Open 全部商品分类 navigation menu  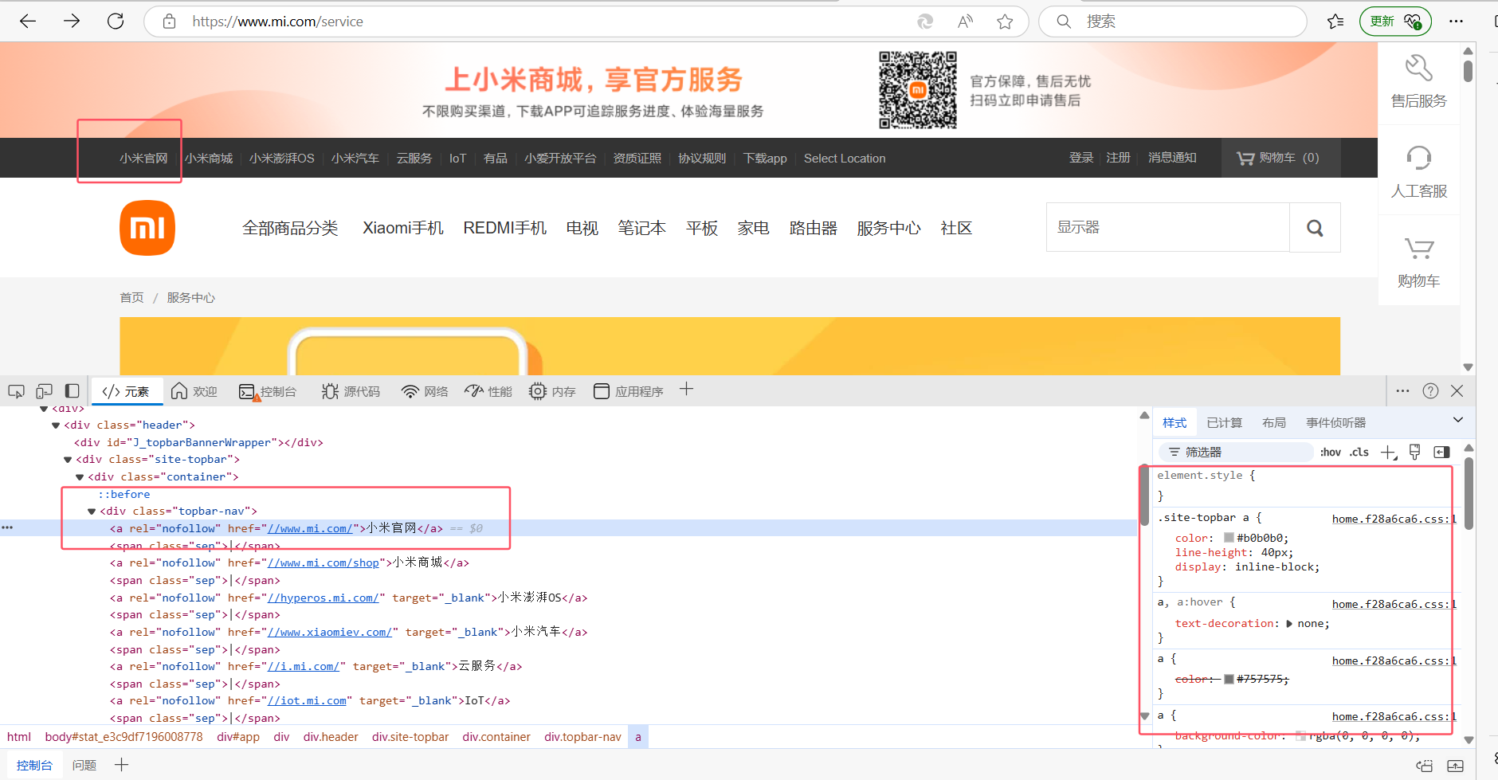(290, 228)
